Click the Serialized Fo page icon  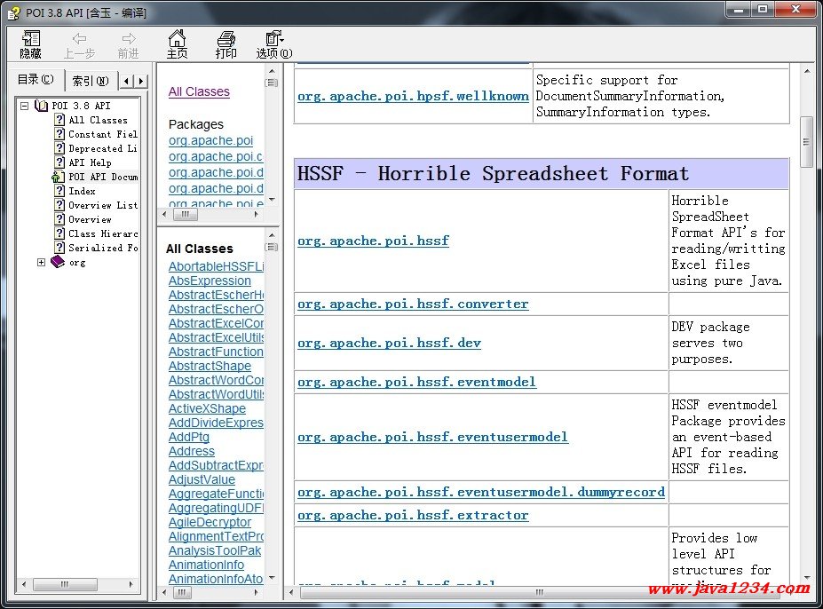(x=59, y=248)
